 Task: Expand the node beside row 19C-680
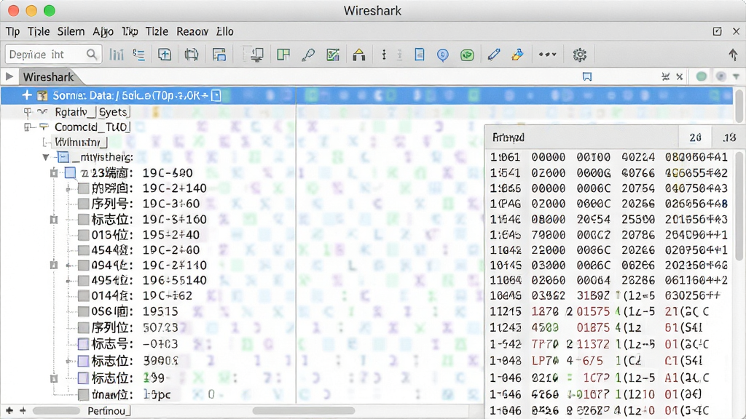(x=54, y=173)
